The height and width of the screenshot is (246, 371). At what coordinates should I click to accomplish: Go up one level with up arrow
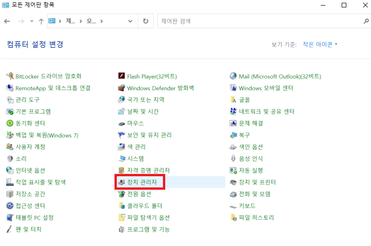point(41,21)
